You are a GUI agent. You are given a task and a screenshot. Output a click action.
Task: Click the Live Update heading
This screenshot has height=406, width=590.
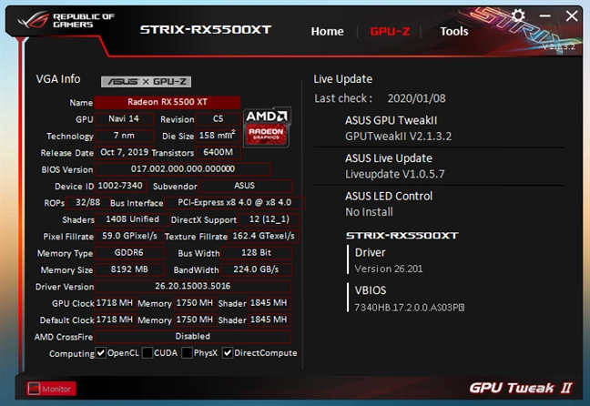pyautogui.click(x=342, y=79)
